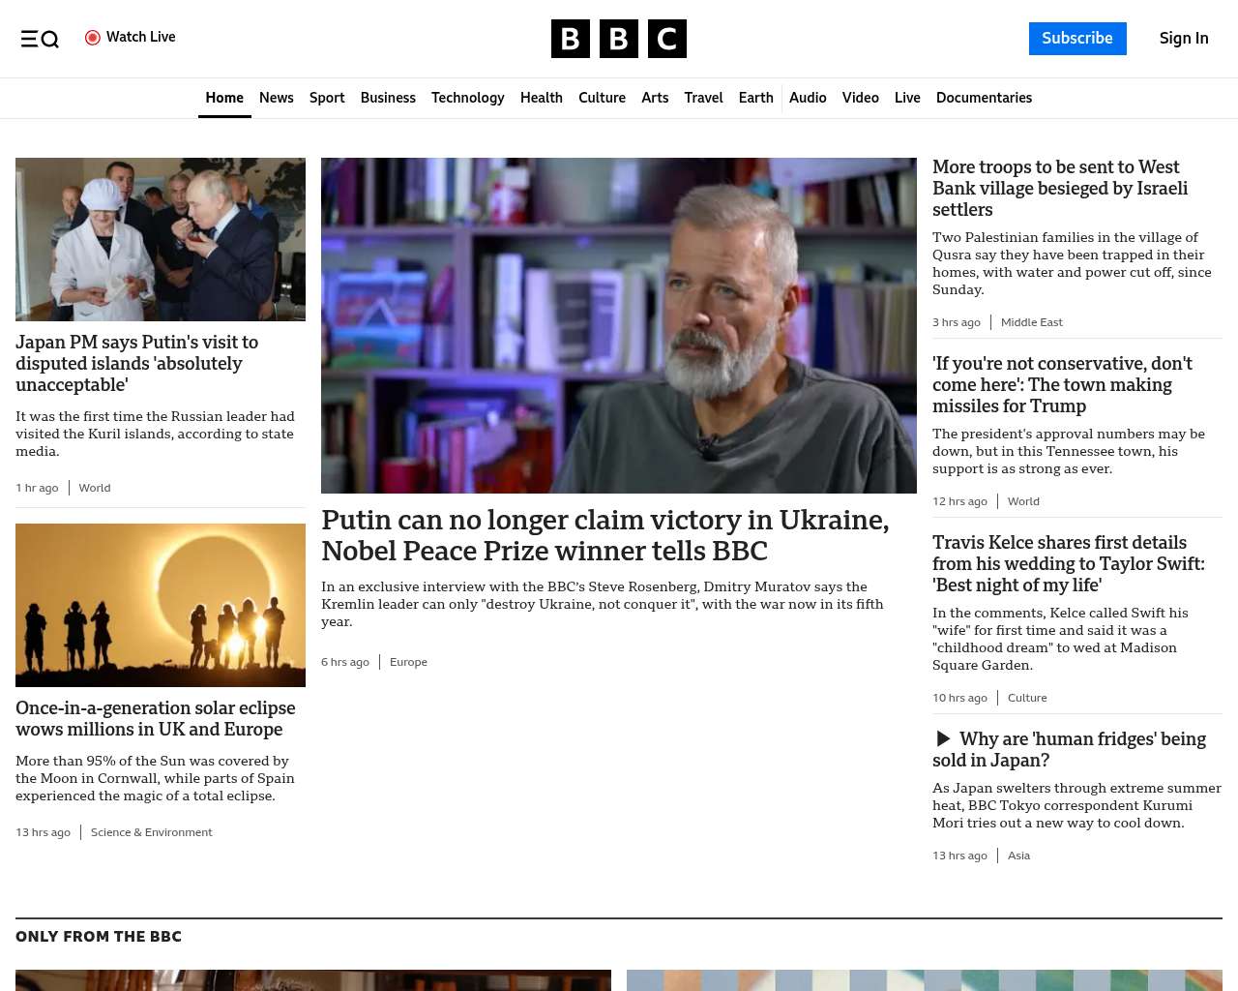Image resolution: width=1238 pixels, height=991 pixels.
Task: Open solar eclipse silhouettes photo
Action: coord(161,605)
